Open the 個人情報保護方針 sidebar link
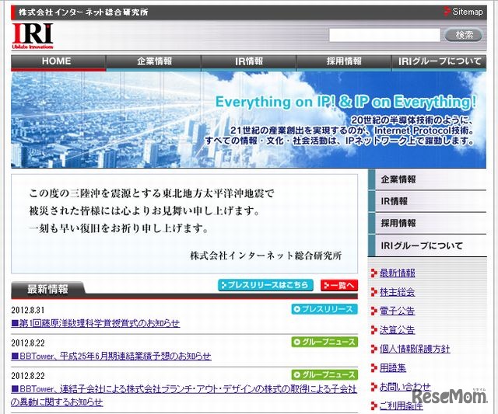The image size is (498, 414). pos(415,349)
